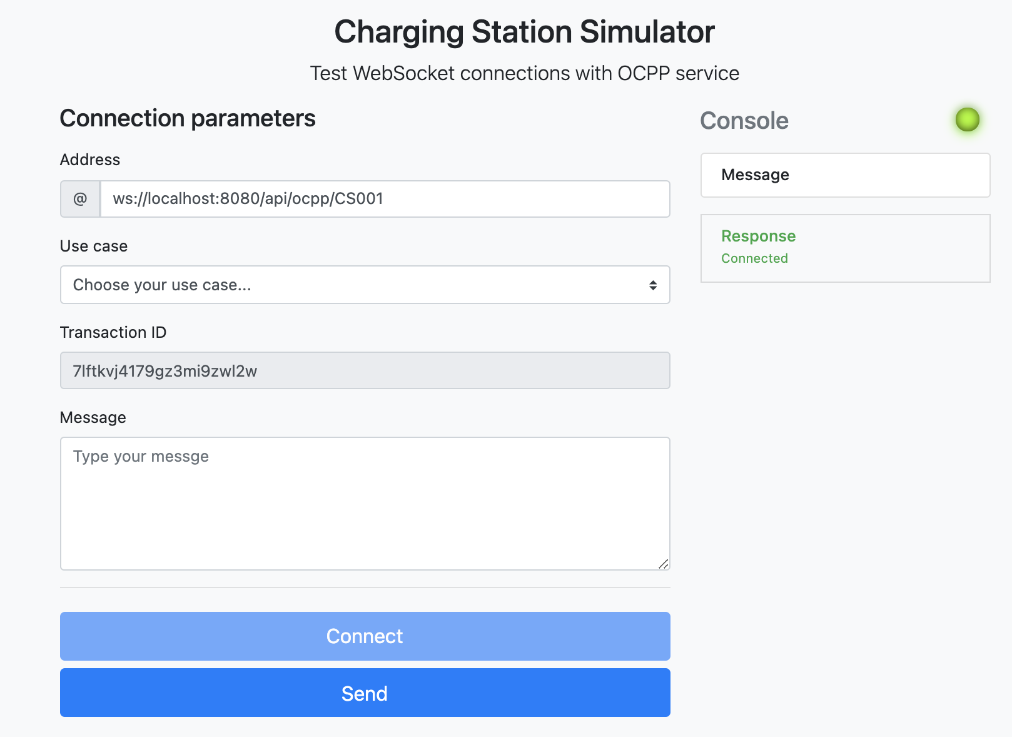Click the Response heading in the console
Screen dimensions: 1012x737
pyautogui.click(x=758, y=236)
